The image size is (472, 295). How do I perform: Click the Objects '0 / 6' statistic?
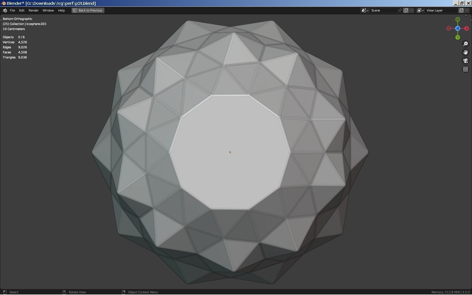click(21, 37)
